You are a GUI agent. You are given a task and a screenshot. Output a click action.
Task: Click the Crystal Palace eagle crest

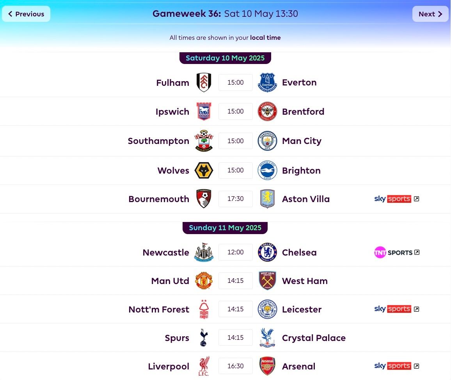pos(267,338)
